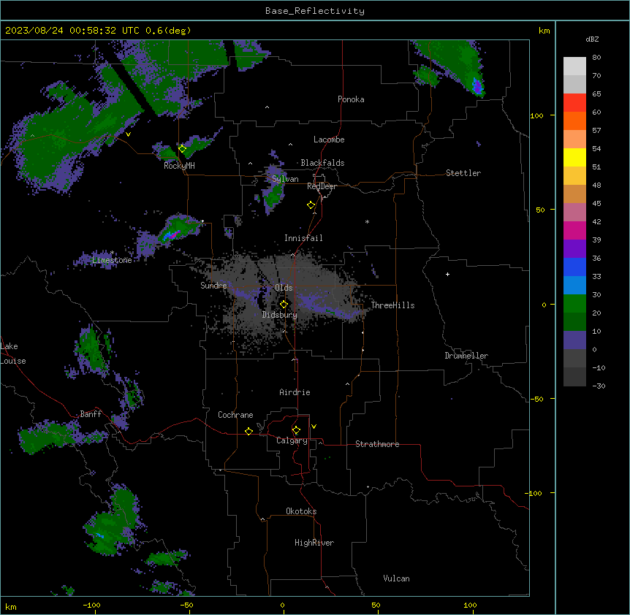Click the green echo near Sylvan
This screenshot has width=630, height=615.
point(275,195)
